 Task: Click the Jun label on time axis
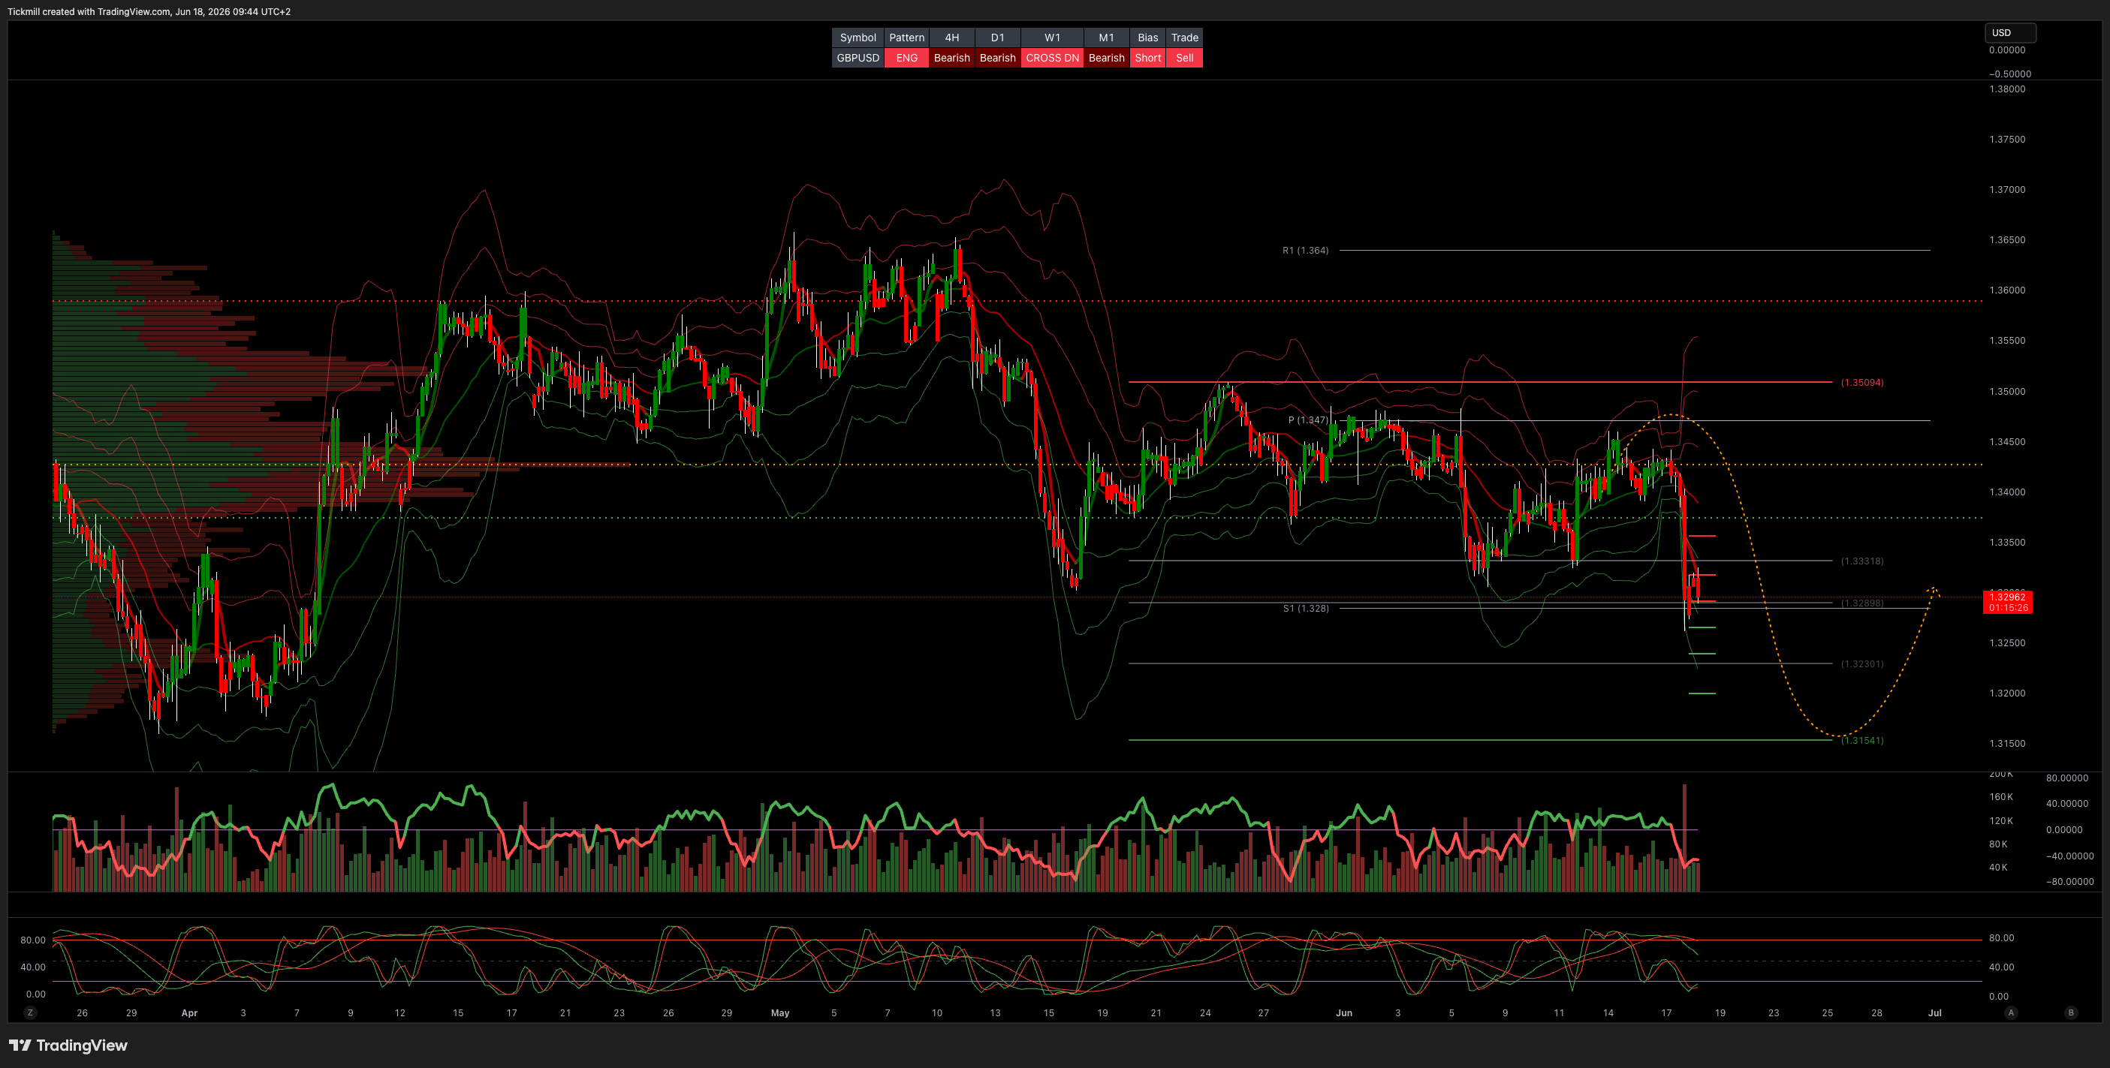click(x=1343, y=1013)
